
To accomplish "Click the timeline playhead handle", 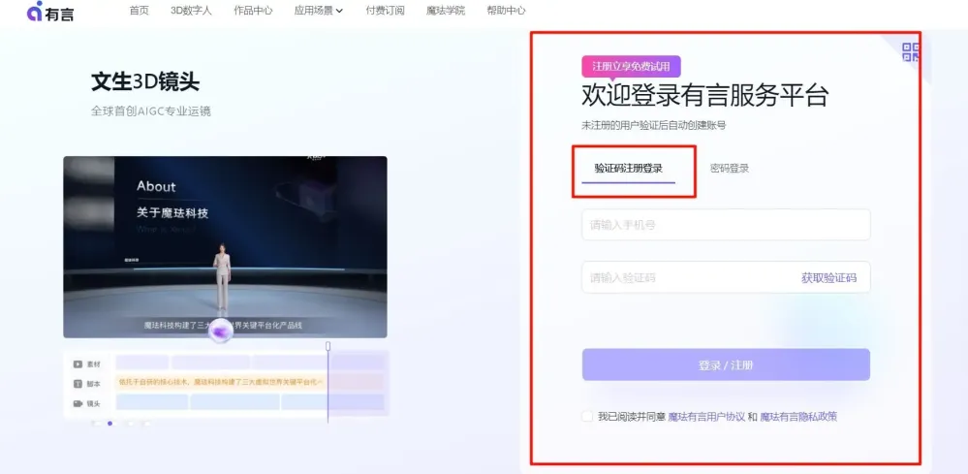I will point(328,346).
